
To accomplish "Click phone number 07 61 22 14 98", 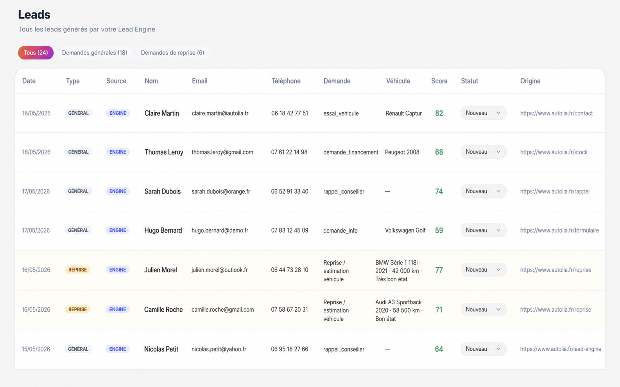I will point(289,152).
